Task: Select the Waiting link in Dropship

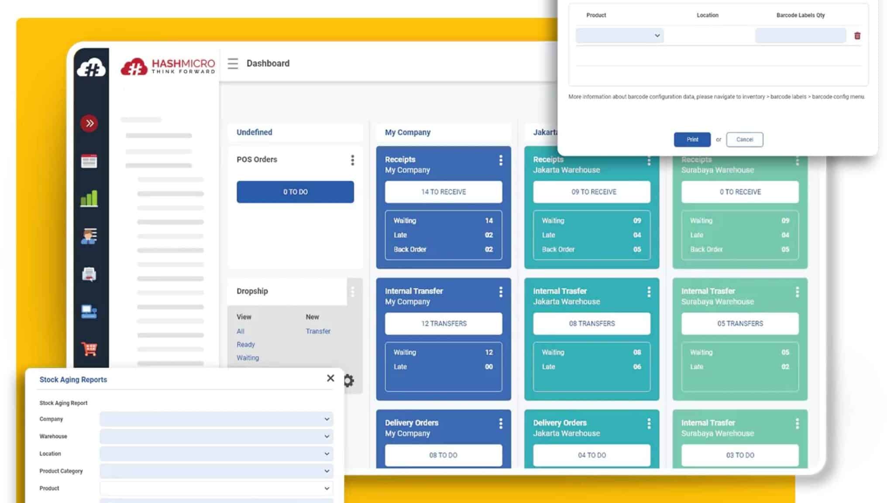Action: point(248,358)
